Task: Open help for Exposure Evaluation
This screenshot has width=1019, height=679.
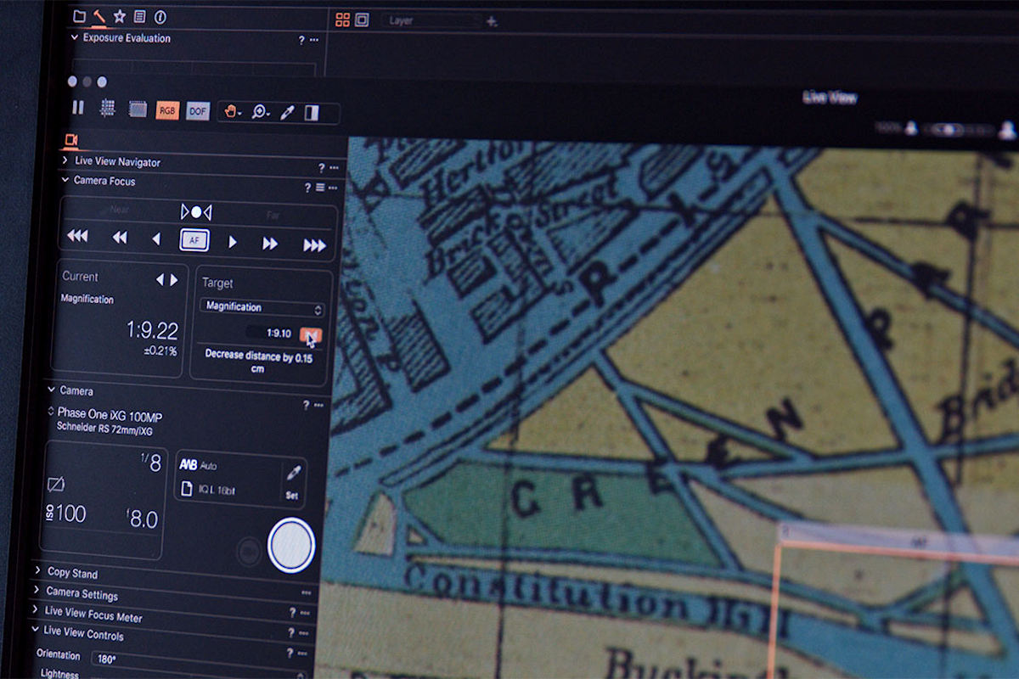Action: coord(301,40)
